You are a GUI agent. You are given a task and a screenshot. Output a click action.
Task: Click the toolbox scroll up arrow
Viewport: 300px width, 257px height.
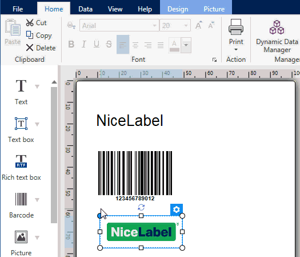pyautogui.click(x=54, y=82)
